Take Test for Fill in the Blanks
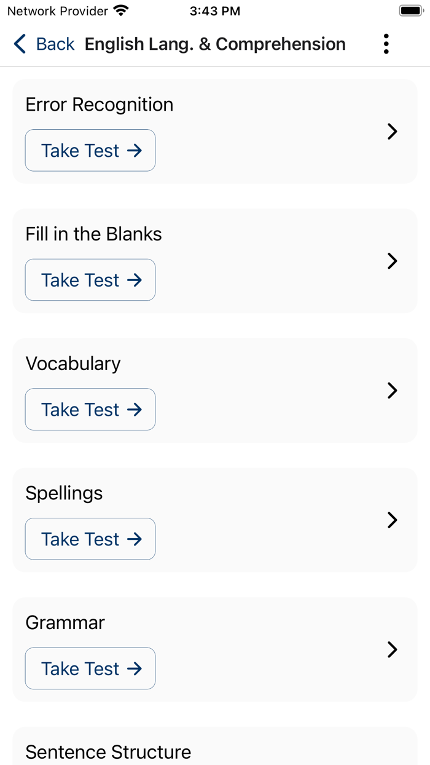The width and height of the screenshot is (430, 765). 90,280
